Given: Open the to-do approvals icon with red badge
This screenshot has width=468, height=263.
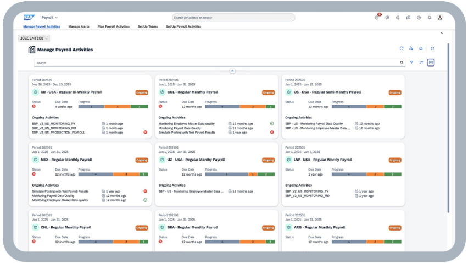Looking at the screenshot, I should [x=377, y=18].
